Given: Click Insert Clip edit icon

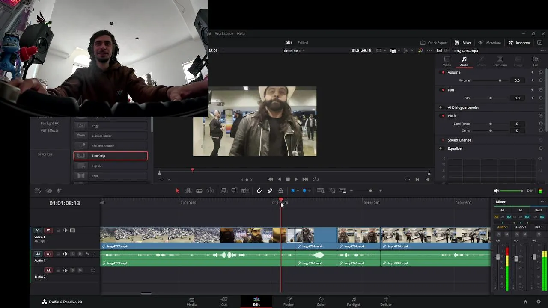Looking at the screenshot, I should point(223,191).
